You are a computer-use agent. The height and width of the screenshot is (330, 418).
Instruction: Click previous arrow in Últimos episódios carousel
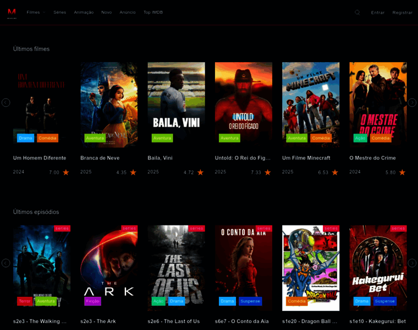tap(6, 263)
